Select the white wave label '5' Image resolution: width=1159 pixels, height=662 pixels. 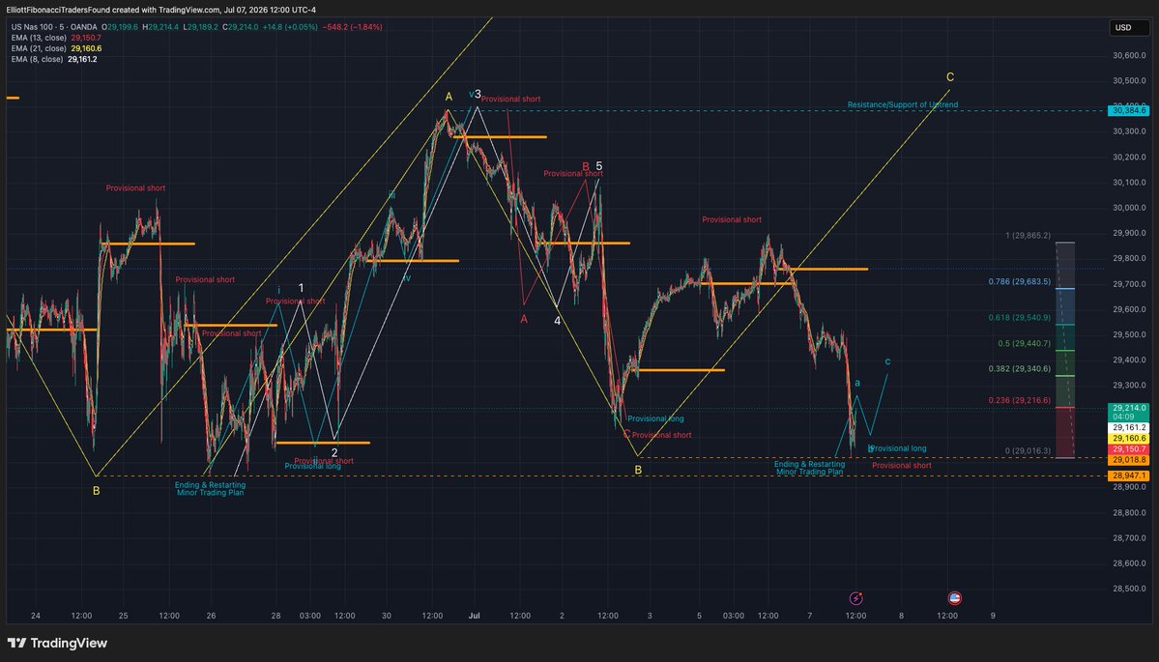tap(598, 166)
